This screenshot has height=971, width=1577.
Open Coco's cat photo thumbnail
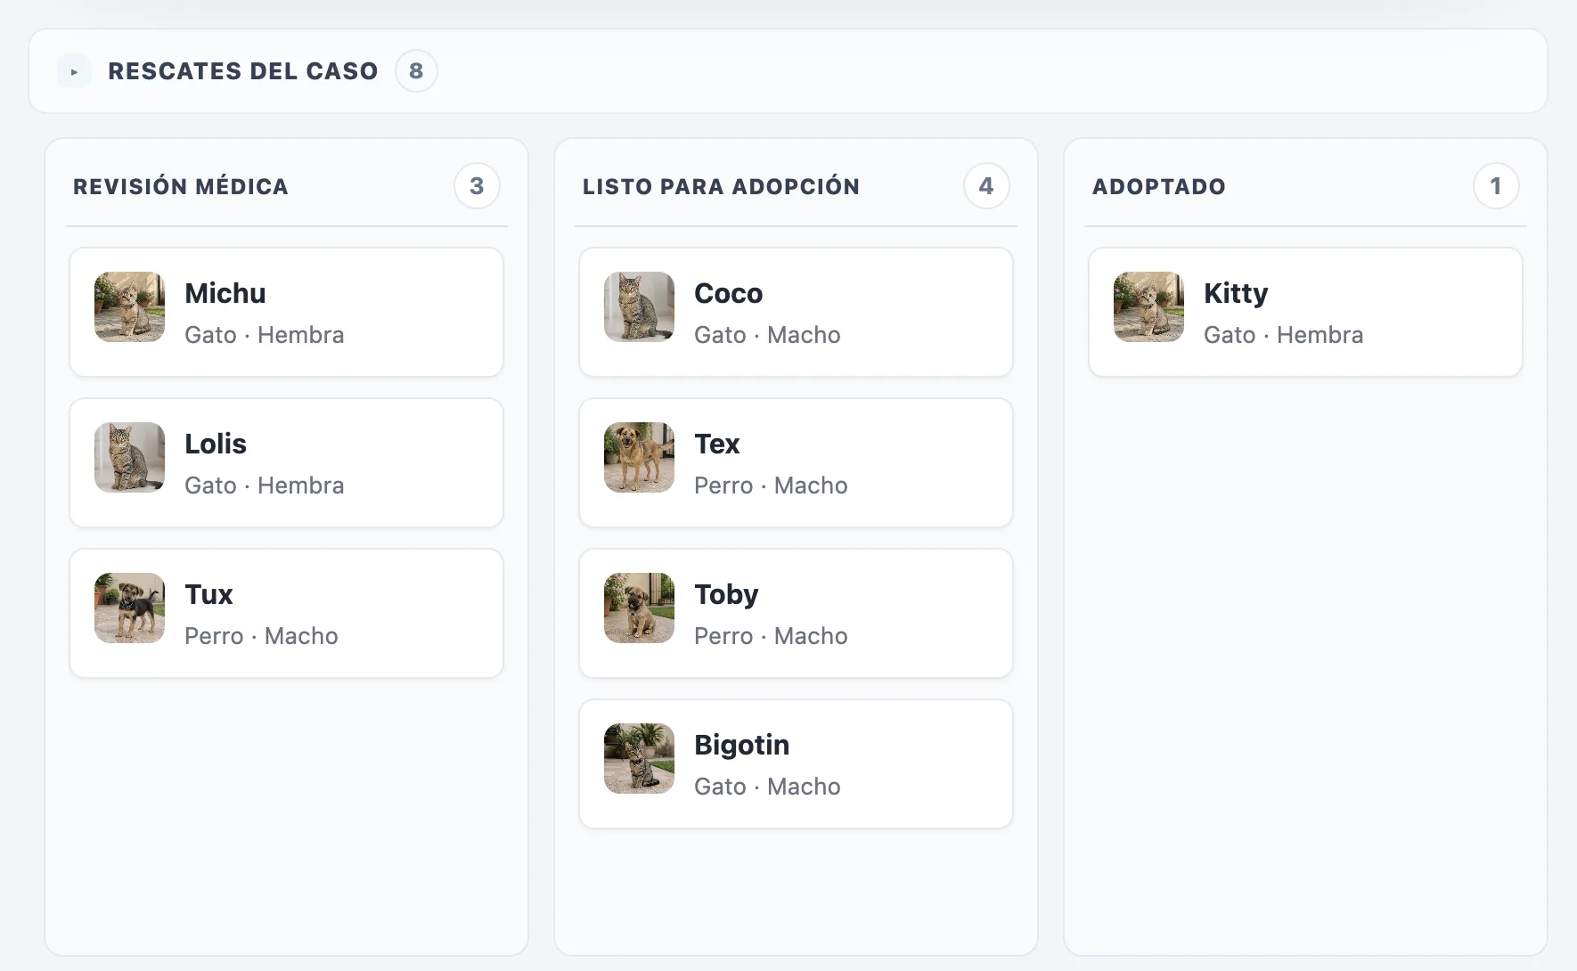click(x=640, y=306)
